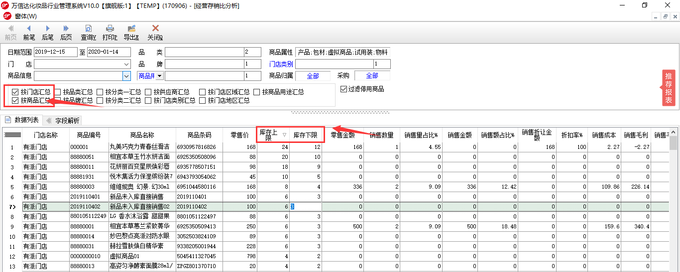Open the 推荐报表 side panel
680x272 pixels.
(x=669, y=88)
